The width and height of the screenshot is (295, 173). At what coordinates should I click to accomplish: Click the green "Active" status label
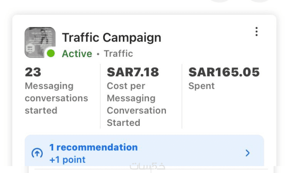pyautogui.click(x=77, y=54)
